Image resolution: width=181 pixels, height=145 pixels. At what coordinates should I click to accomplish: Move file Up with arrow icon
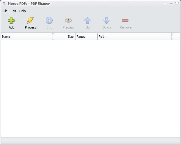click(87, 21)
